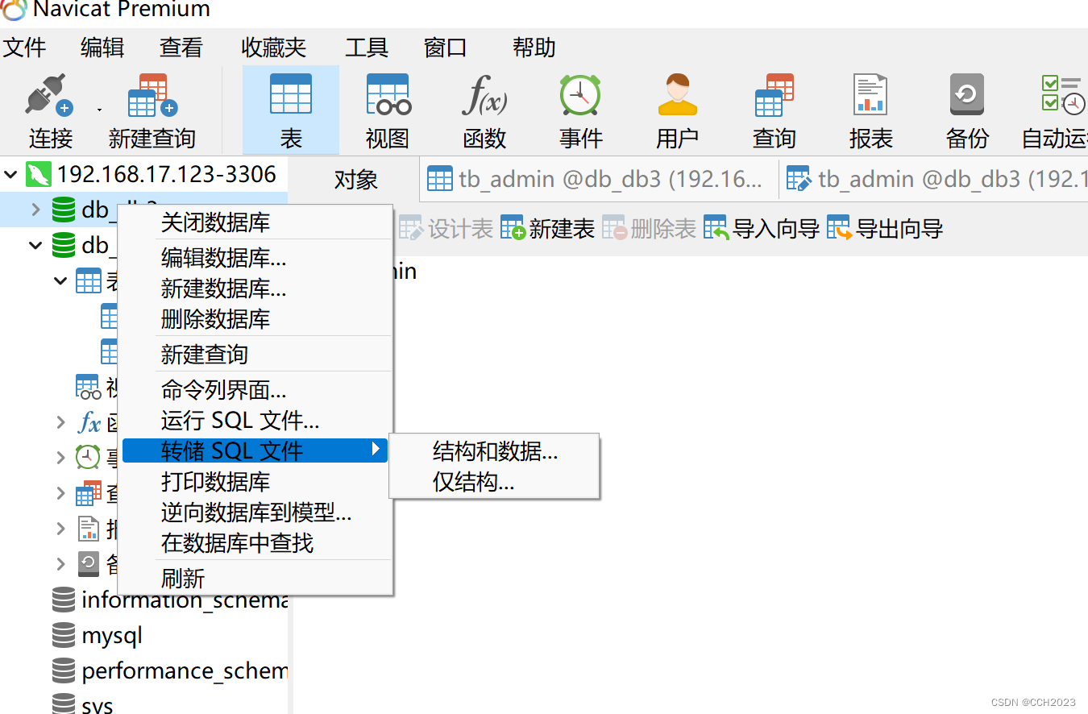The height and width of the screenshot is (714, 1088).
Task: Open the 帮助 menu
Action: [534, 48]
